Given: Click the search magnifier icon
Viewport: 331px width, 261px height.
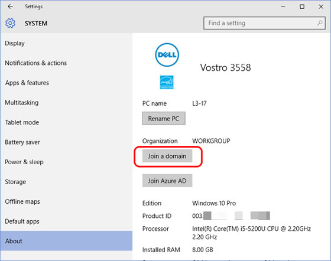Looking at the screenshot, I should coord(320,23).
